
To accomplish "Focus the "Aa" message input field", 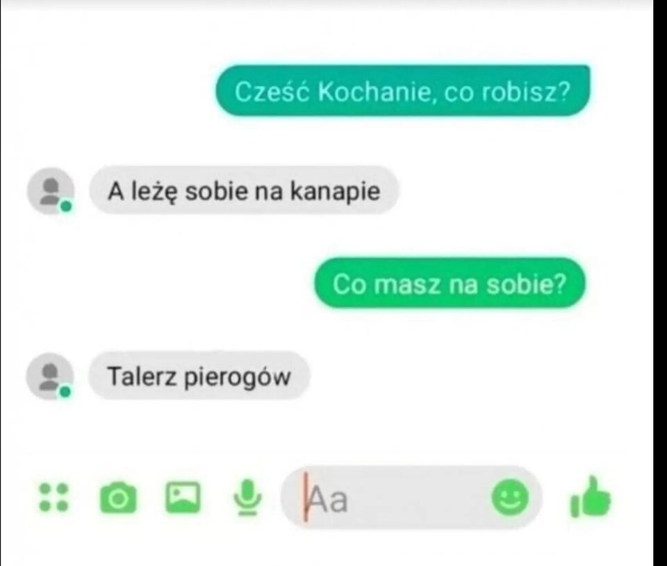I will [411, 497].
